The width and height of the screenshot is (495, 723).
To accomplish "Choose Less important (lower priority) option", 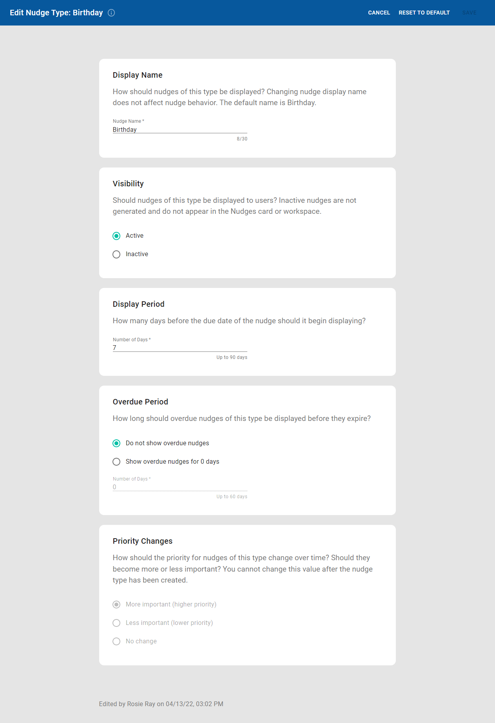I will tap(116, 623).
